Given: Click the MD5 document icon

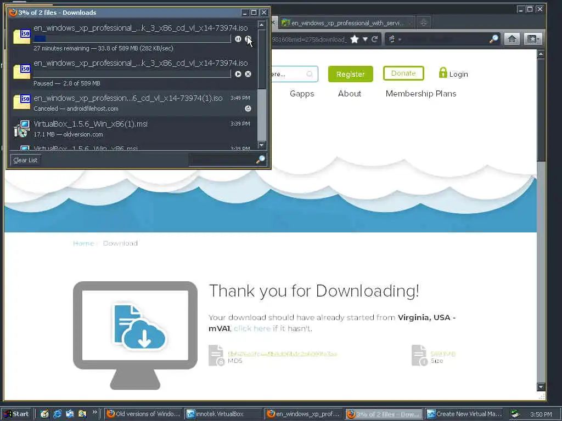Looking at the screenshot, I should 216,355.
